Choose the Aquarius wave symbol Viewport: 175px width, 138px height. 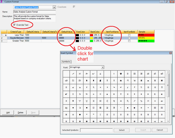[148, 101]
